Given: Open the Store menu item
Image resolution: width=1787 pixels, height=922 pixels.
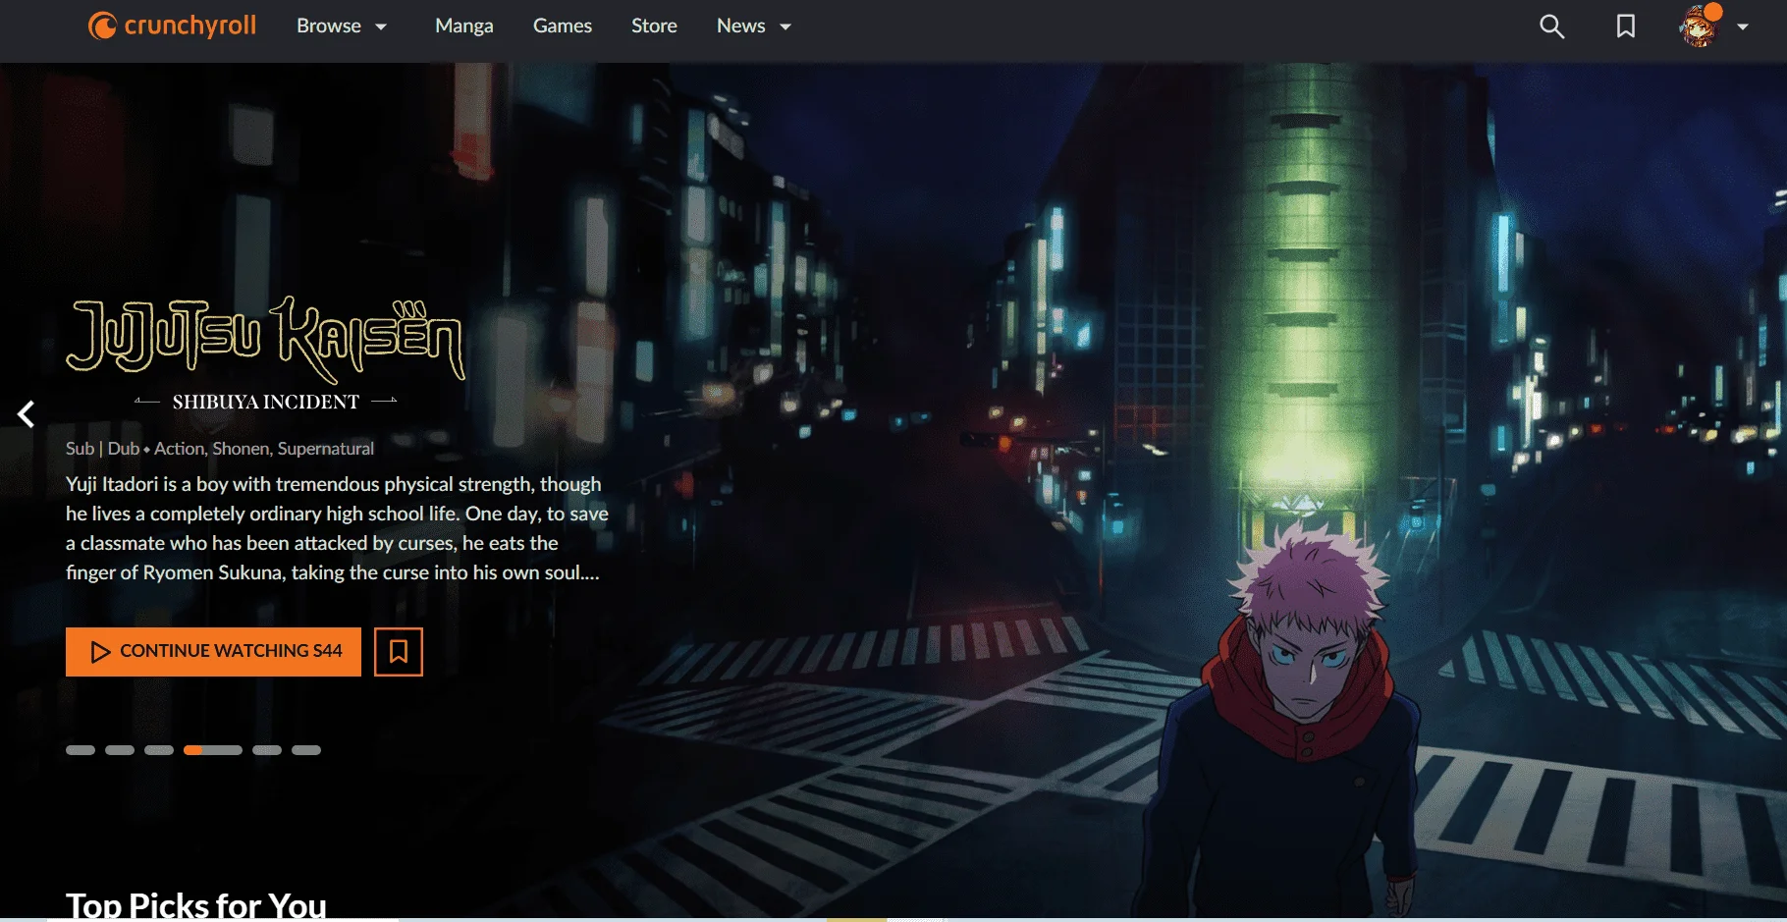Looking at the screenshot, I should click(654, 27).
